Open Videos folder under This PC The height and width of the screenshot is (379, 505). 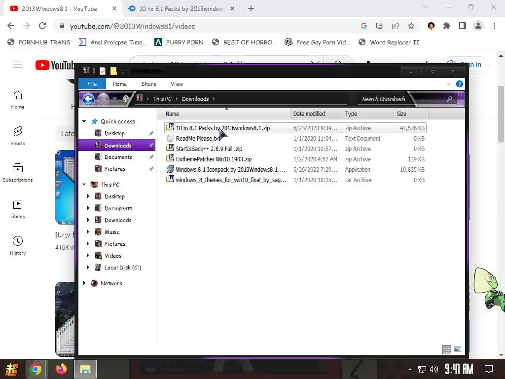[x=113, y=256]
